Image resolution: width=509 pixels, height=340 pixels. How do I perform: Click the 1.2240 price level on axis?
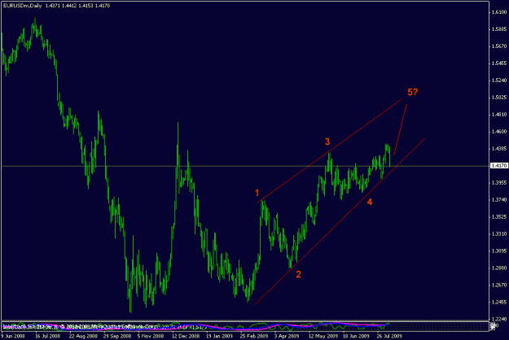tap(499, 319)
